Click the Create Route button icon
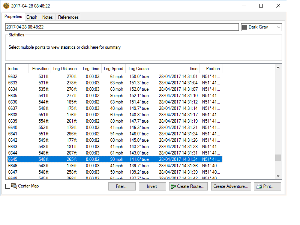Viewport: 300px width, 225px height. coord(173,186)
